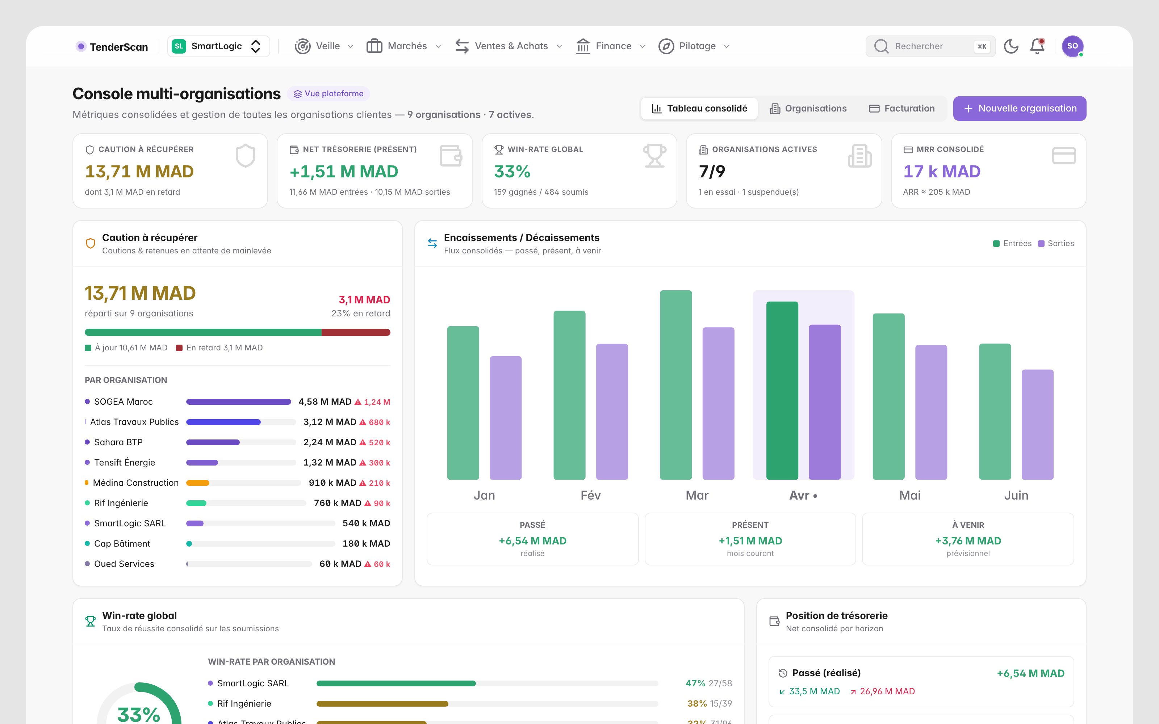This screenshot has height=724, width=1159.
Task: Expand the Marchés chevron
Action: pyautogui.click(x=438, y=46)
